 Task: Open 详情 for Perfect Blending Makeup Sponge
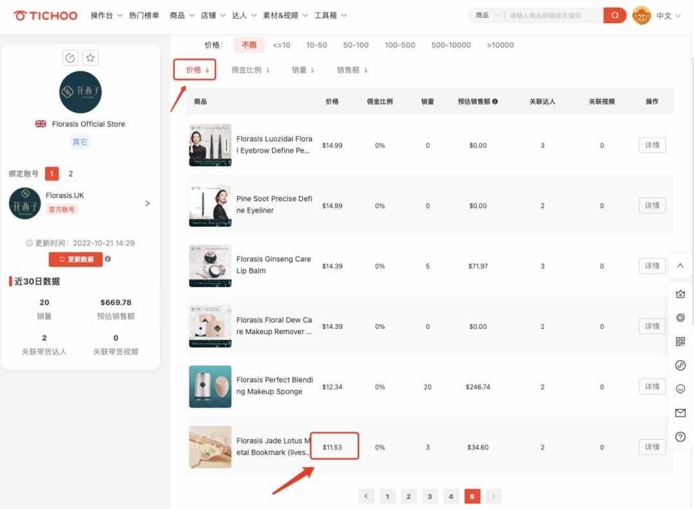click(x=652, y=387)
